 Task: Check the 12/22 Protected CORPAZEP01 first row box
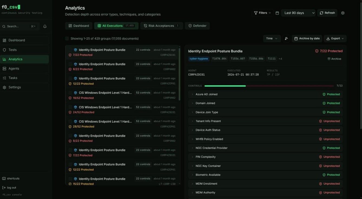(70, 78)
